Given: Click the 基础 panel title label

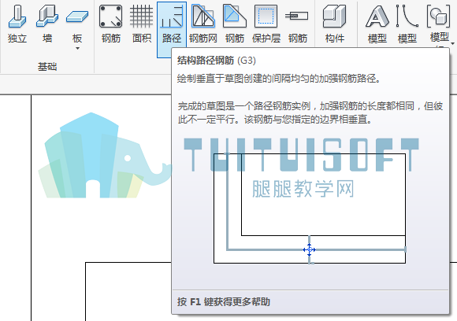Looking at the screenshot, I should click(x=47, y=67).
